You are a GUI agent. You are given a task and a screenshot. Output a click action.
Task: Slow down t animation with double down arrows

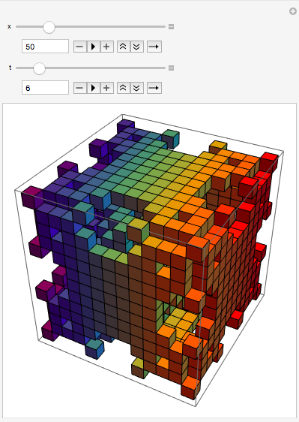click(x=136, y=88)
